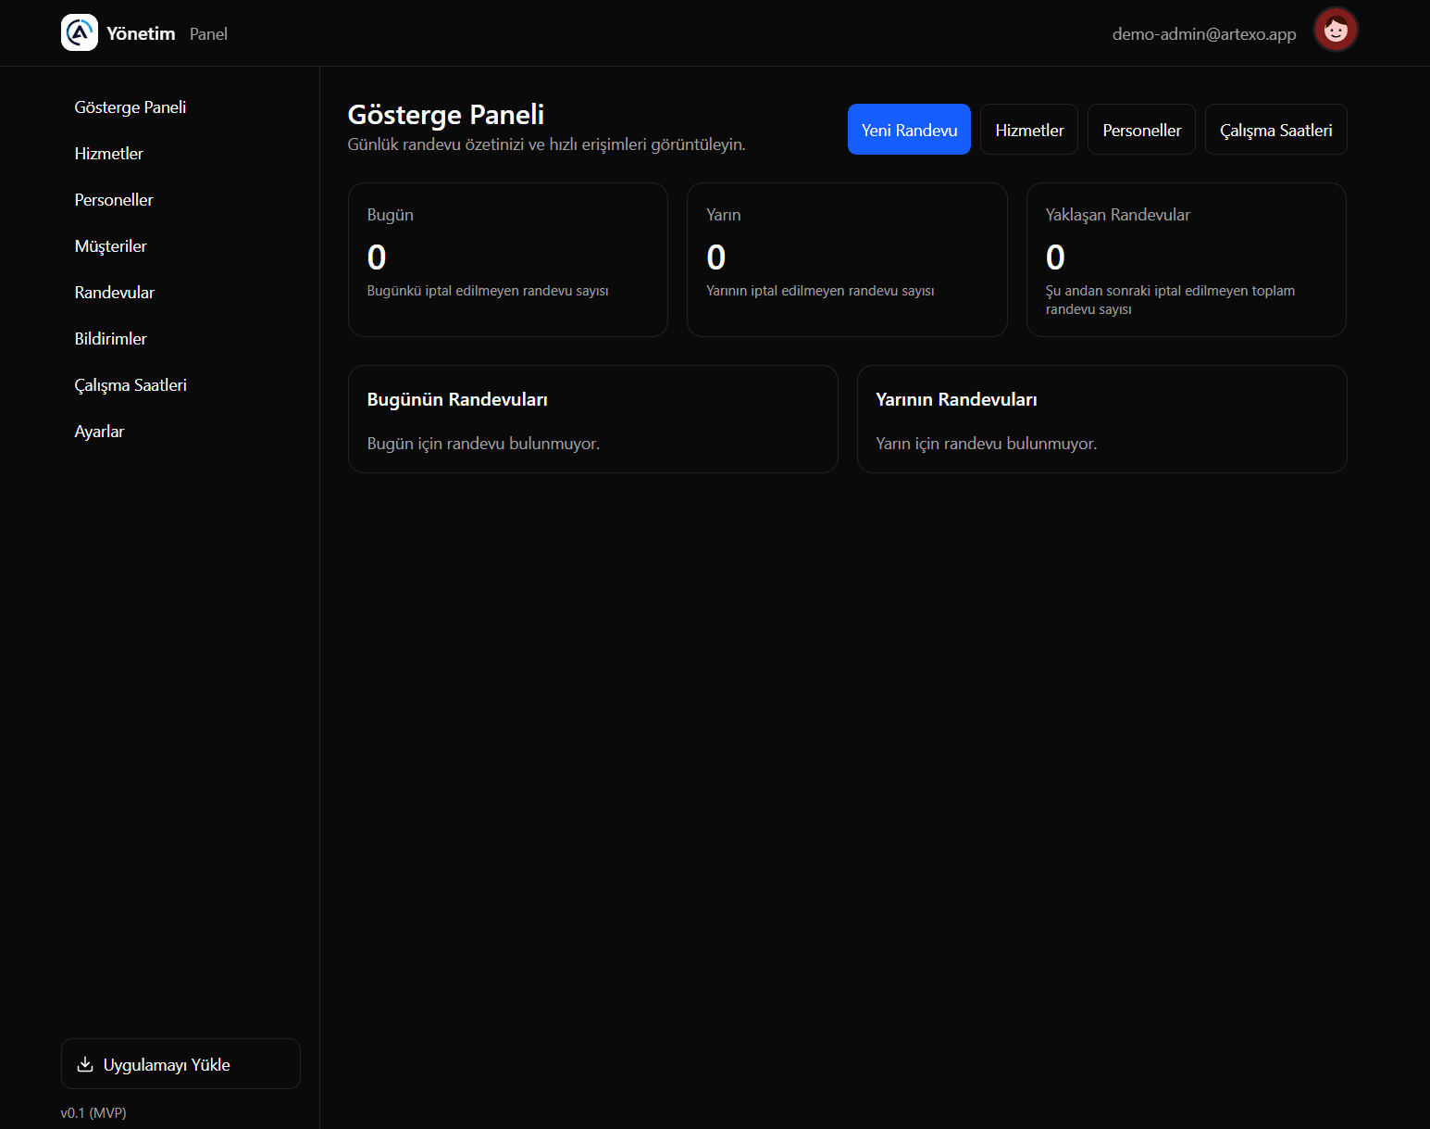This screenshot has height=1129, width=1430.
Task: Click the Çalışma Saatleri quick access button
Action: tap(1275, 130)
